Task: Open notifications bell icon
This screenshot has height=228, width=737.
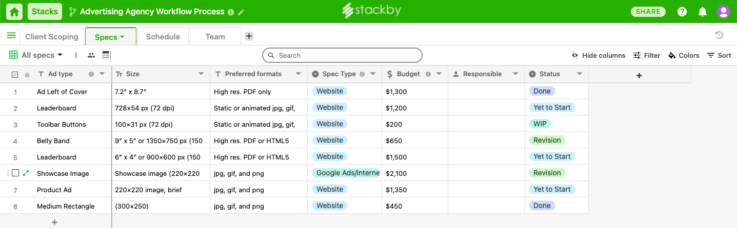Action: [703, 12]
